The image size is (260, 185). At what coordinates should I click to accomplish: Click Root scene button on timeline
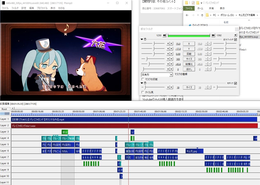pyautogui.click(x=5, y=109)
